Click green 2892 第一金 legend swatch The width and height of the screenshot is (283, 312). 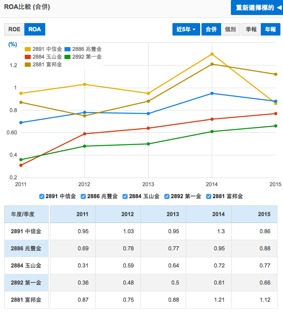point(68,57)
